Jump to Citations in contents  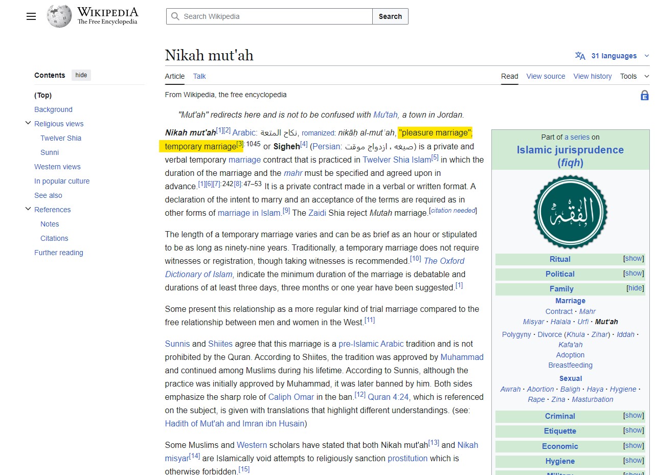(54, 238)
